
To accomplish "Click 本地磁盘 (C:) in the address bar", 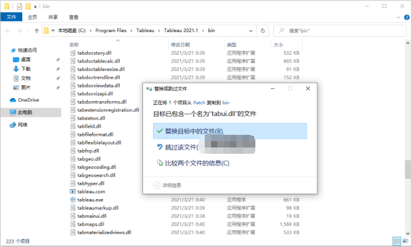I will click(x=72, y=31).
